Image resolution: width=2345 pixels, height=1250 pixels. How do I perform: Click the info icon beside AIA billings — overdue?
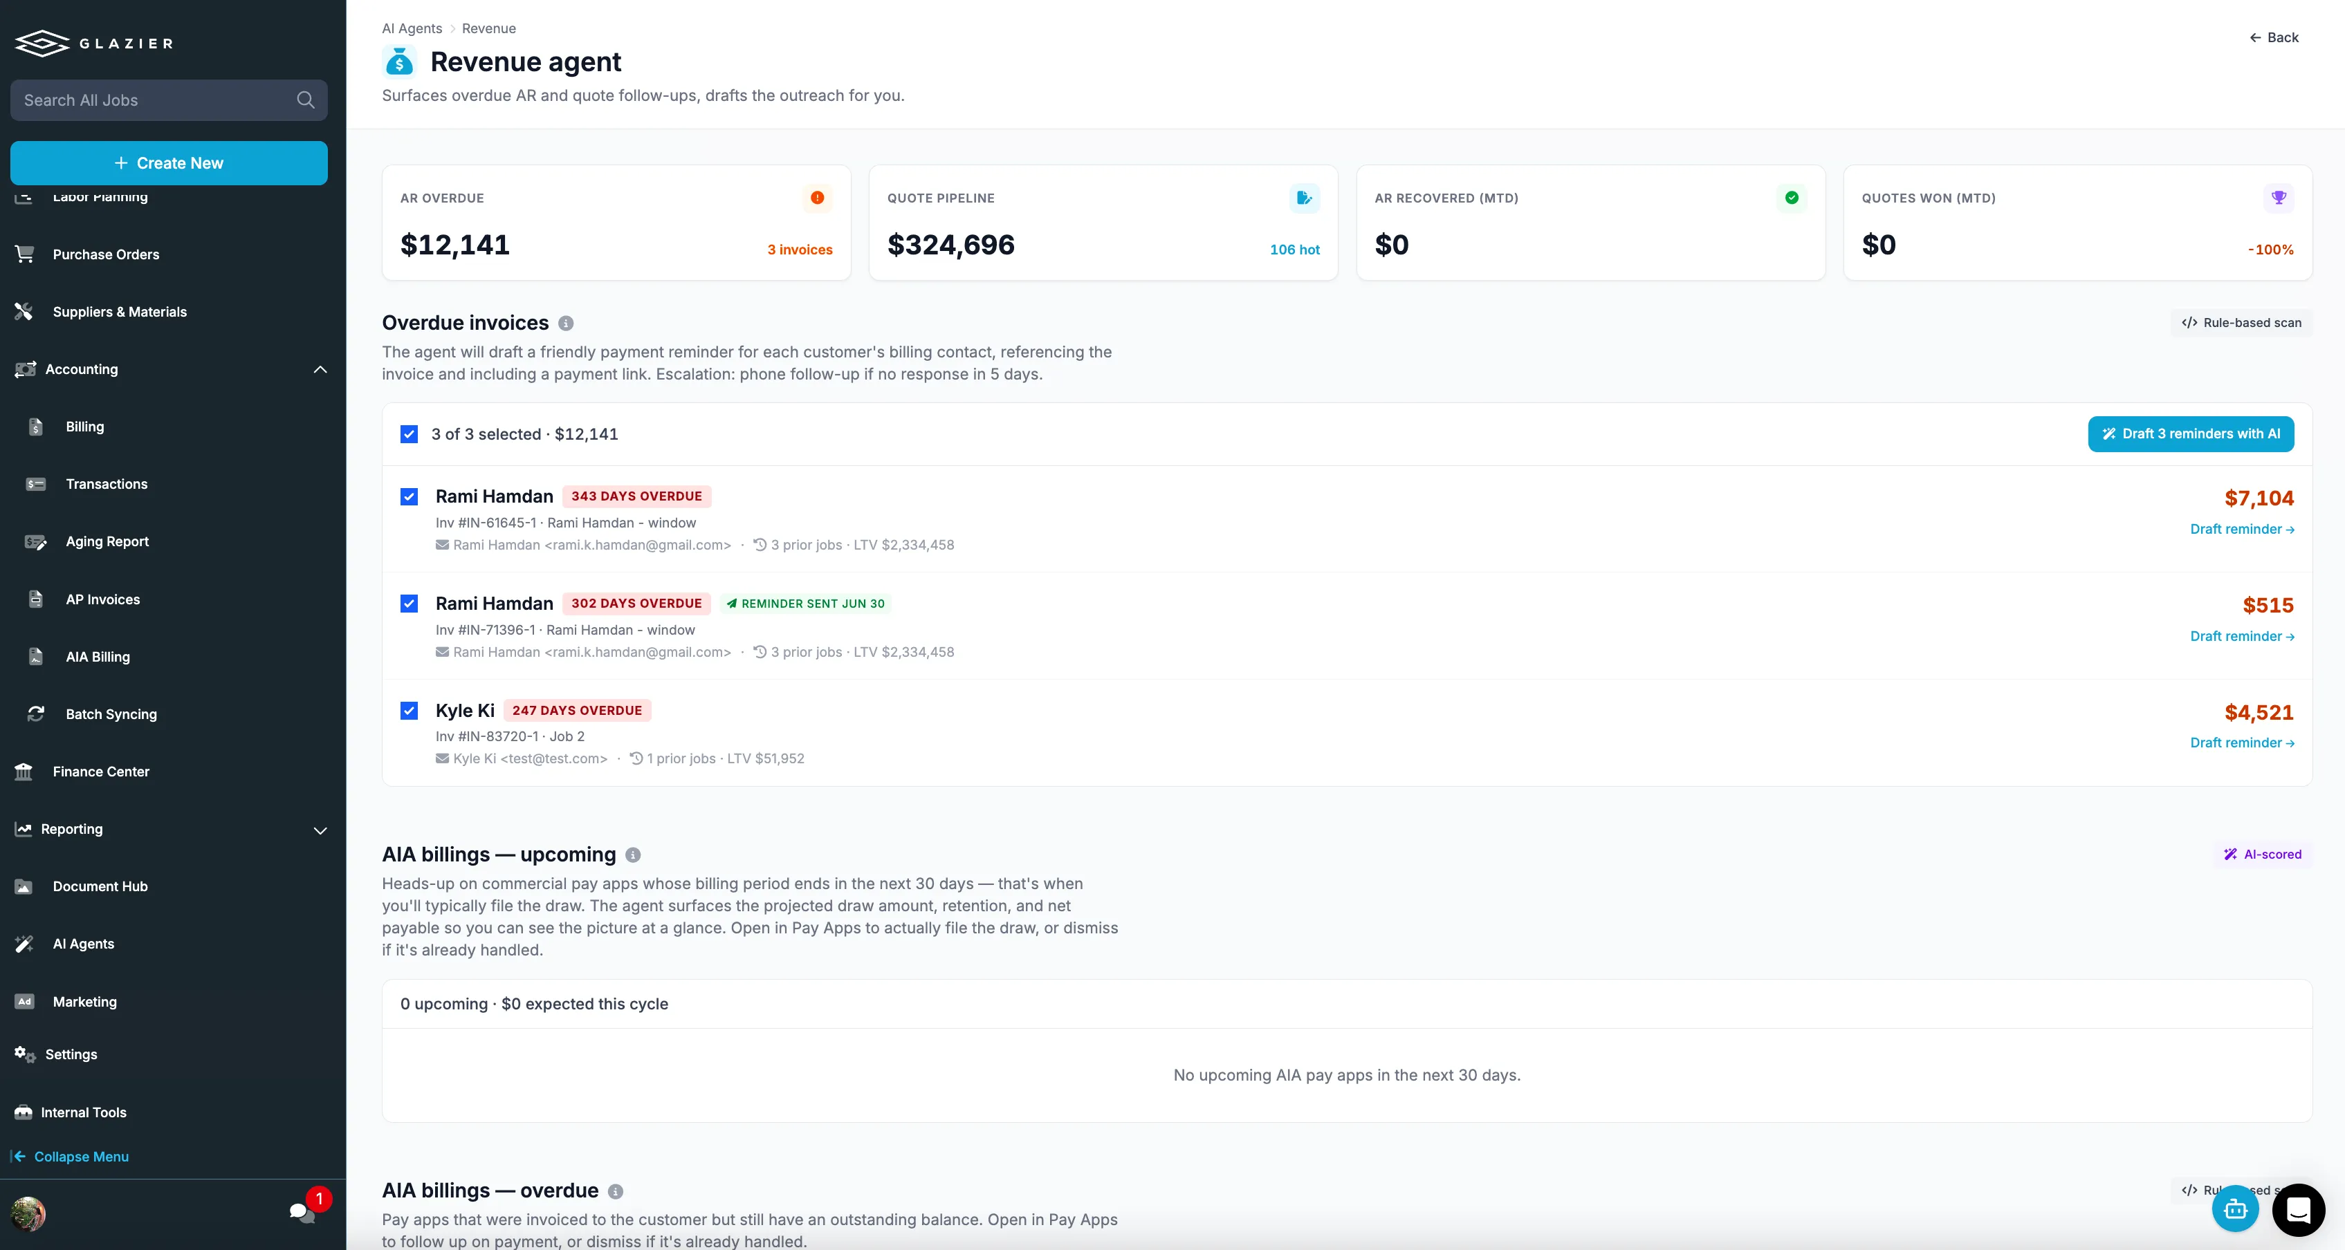[616, 1191]
